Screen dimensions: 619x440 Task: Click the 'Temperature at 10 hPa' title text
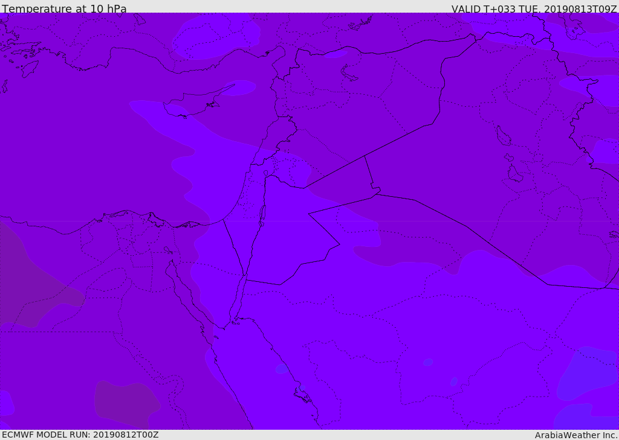64,8
